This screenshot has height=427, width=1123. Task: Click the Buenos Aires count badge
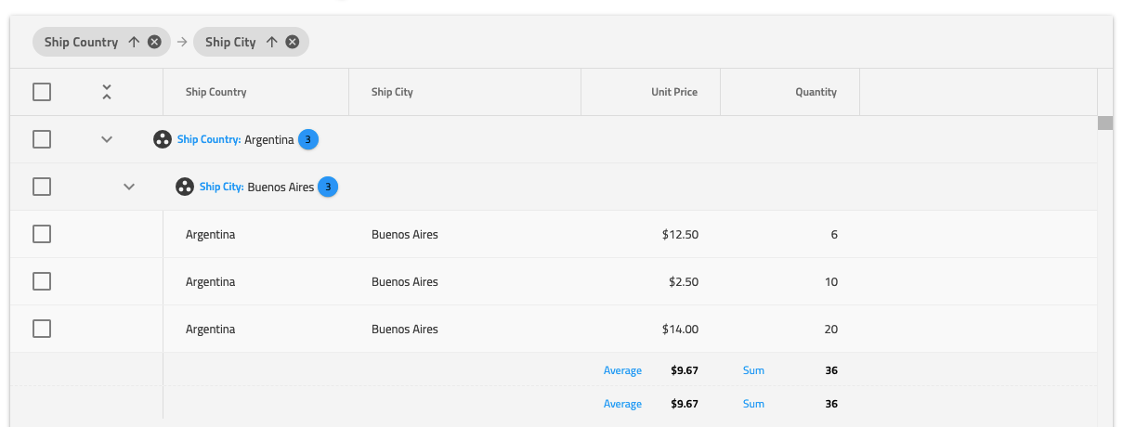click(x=328, y=187)
